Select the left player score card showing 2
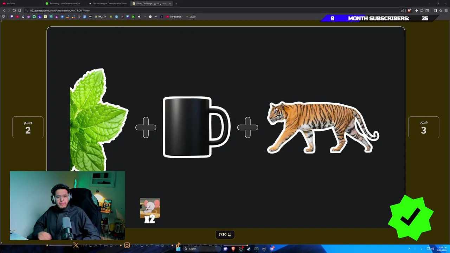Screen dimensions: 450x253 tap(28, 127)
